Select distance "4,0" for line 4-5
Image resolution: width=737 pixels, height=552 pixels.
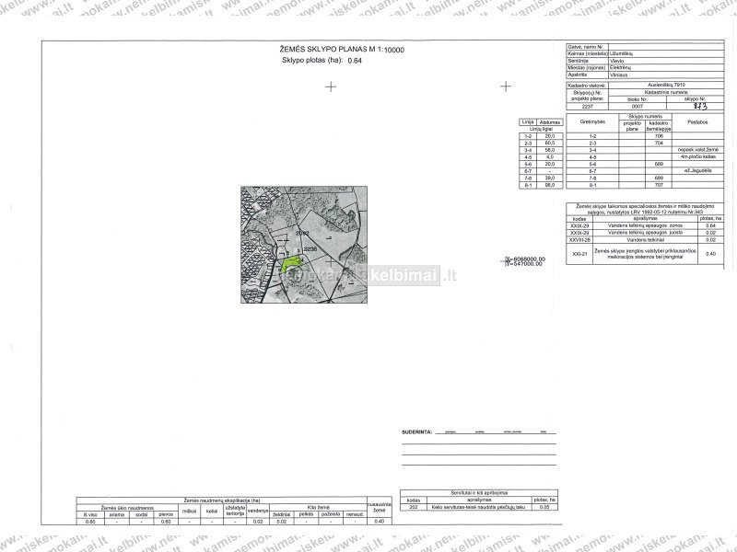click(x=550, y=157)
